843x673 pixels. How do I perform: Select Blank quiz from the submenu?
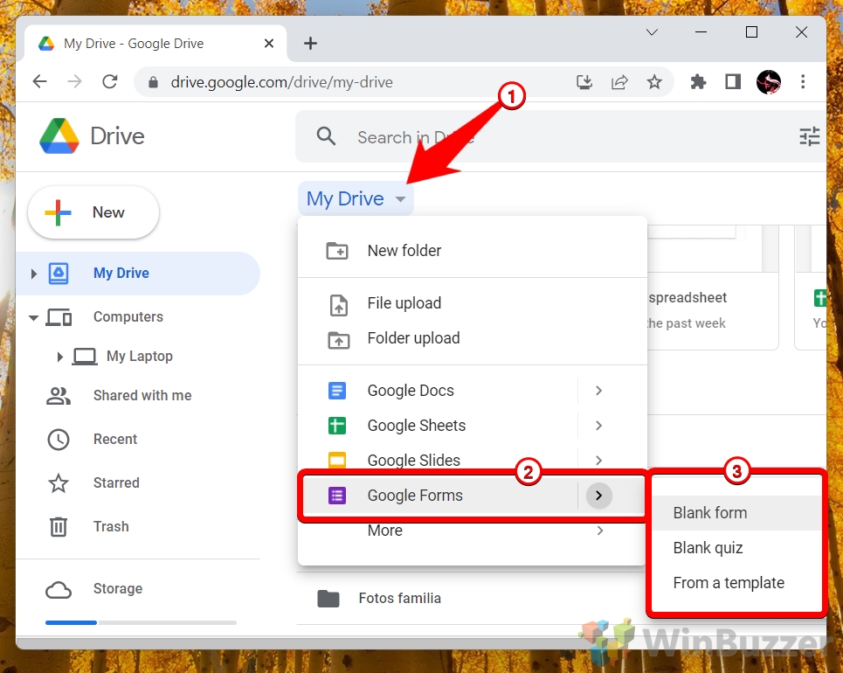pyautogui.click(x=737, y=548)
